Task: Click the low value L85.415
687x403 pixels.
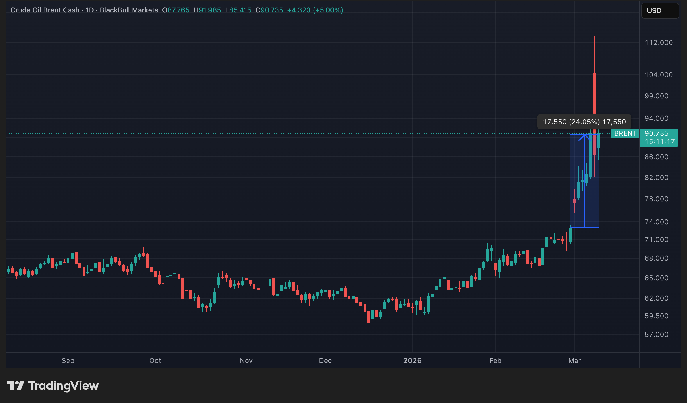Action: point(238,10)
